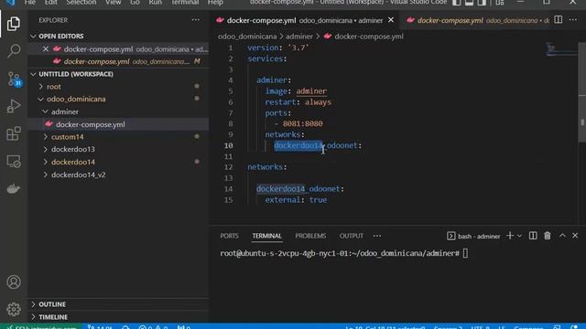Focus the terminal prompt input
The height and width of the screenshot is (329, 586).
pos(465,253)
